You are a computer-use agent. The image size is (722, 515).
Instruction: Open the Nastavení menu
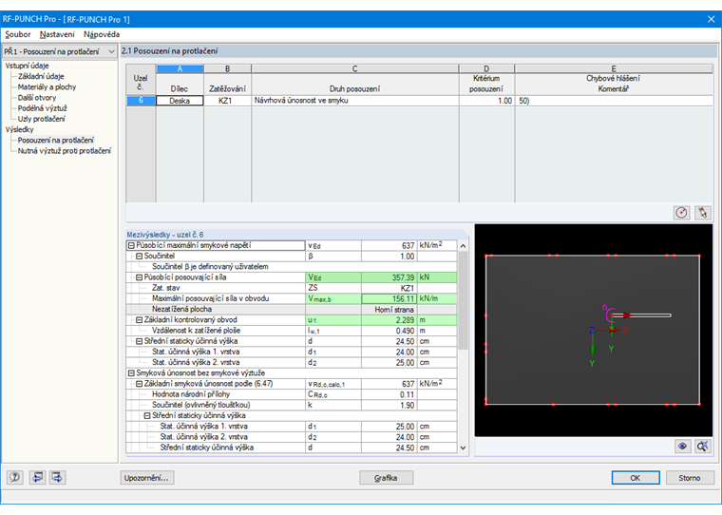[57, 34]
